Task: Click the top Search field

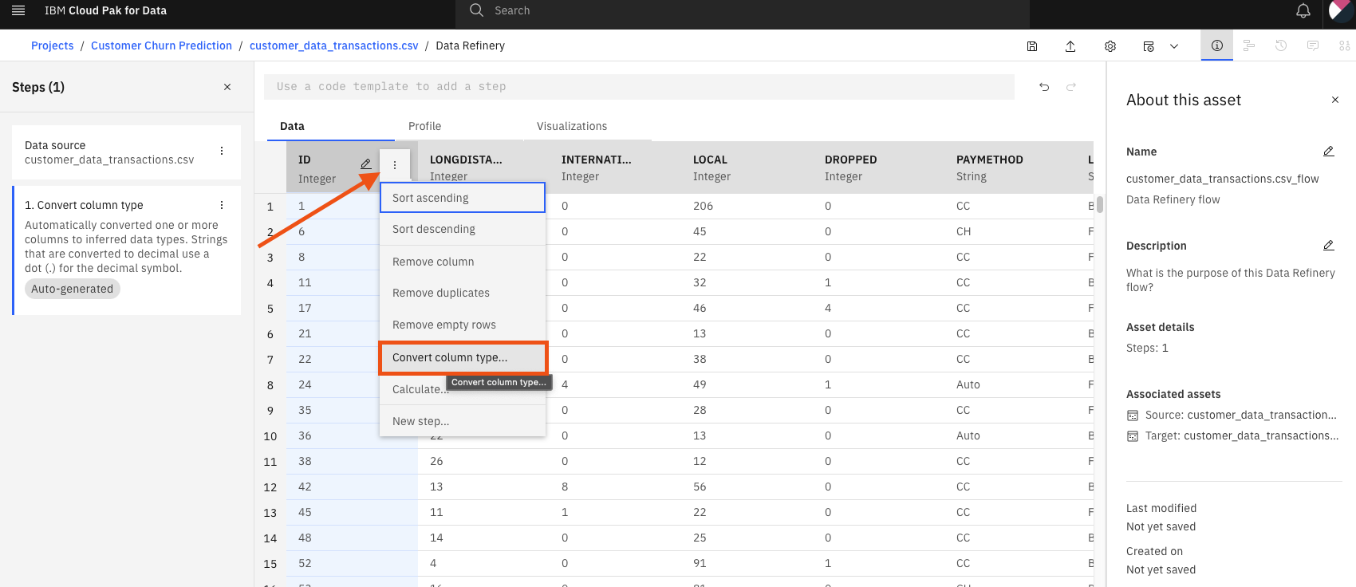Action: tap(743, 10)
